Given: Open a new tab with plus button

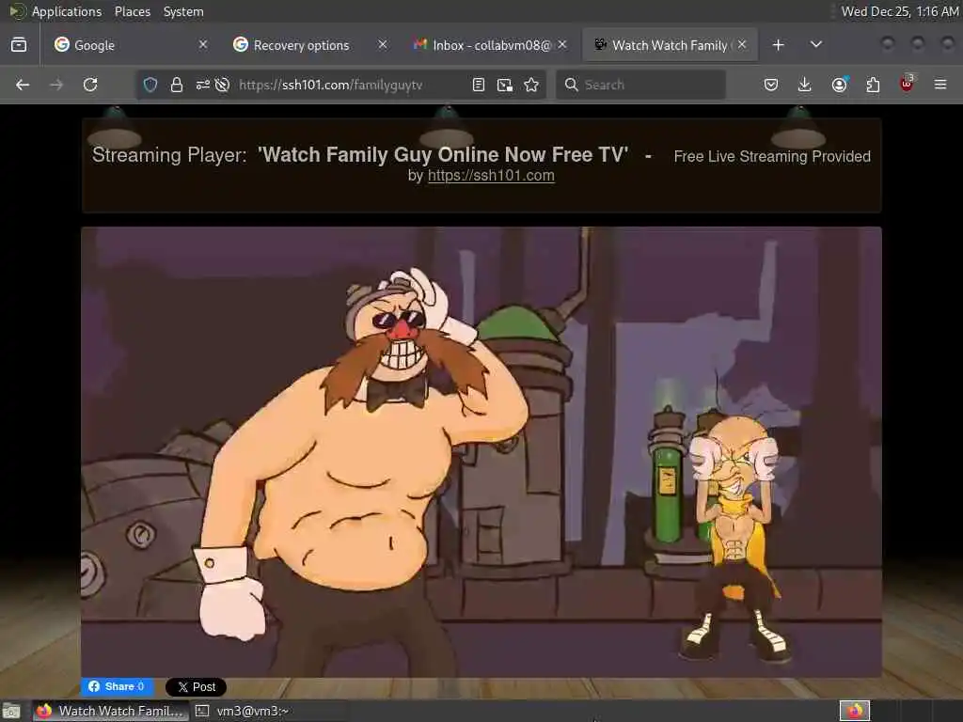Looking at the screenshot, I should (x=778, y=45).
